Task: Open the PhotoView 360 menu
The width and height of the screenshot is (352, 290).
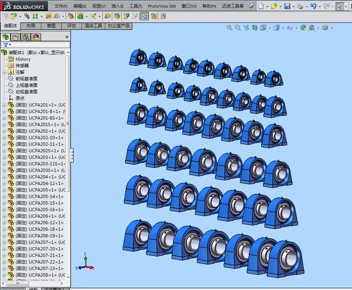Action: [162, 6]
